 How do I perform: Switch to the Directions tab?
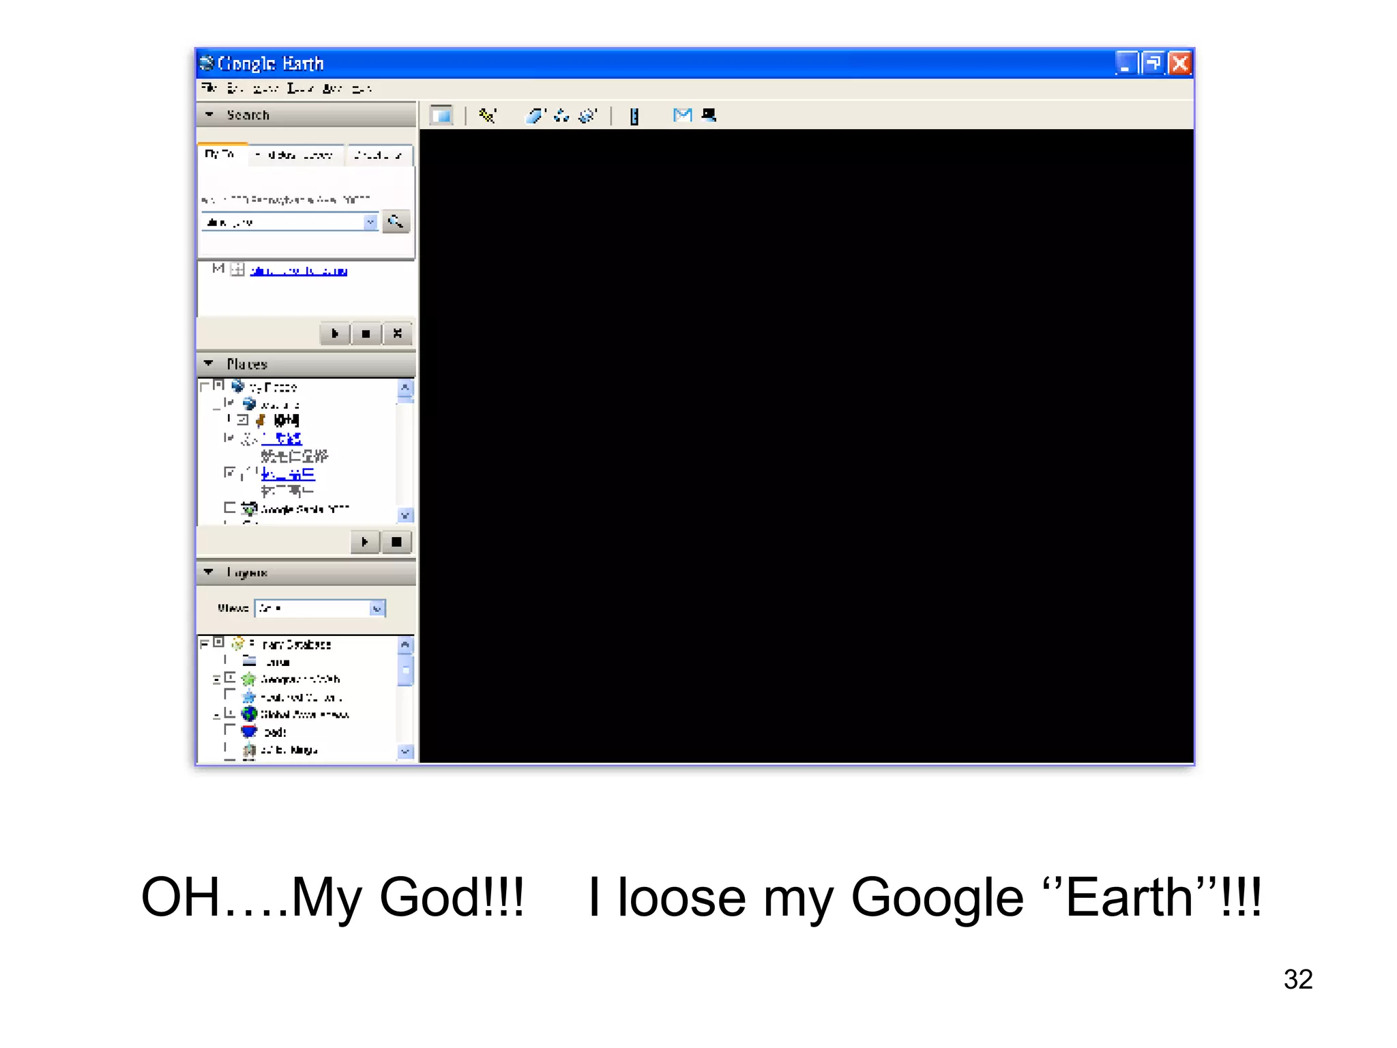(379, 156)
